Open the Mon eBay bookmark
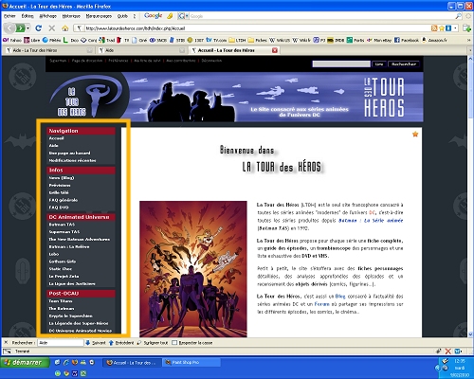 pyautogui.click(x=379, y=40)
